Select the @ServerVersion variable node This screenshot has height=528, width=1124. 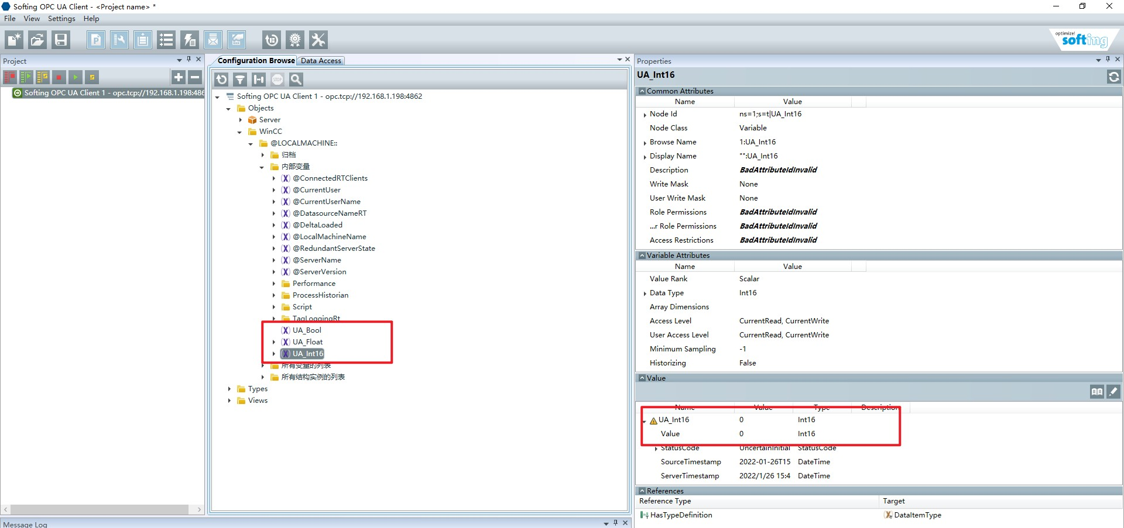click(320, 272)
